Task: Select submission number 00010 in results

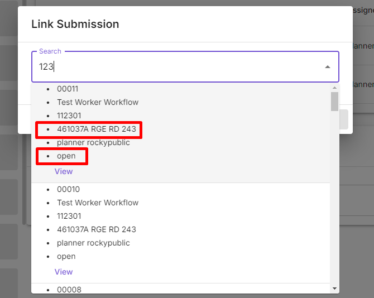Action: click(x=68, y=189)
